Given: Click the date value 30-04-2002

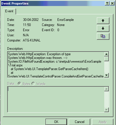Looking at the screenshot, I should coord(31,20).
